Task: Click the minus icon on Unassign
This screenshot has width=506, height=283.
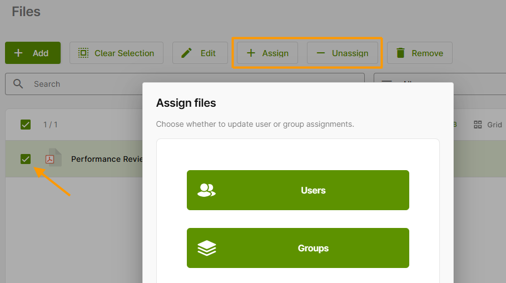Action: click(x=320, y=53)
